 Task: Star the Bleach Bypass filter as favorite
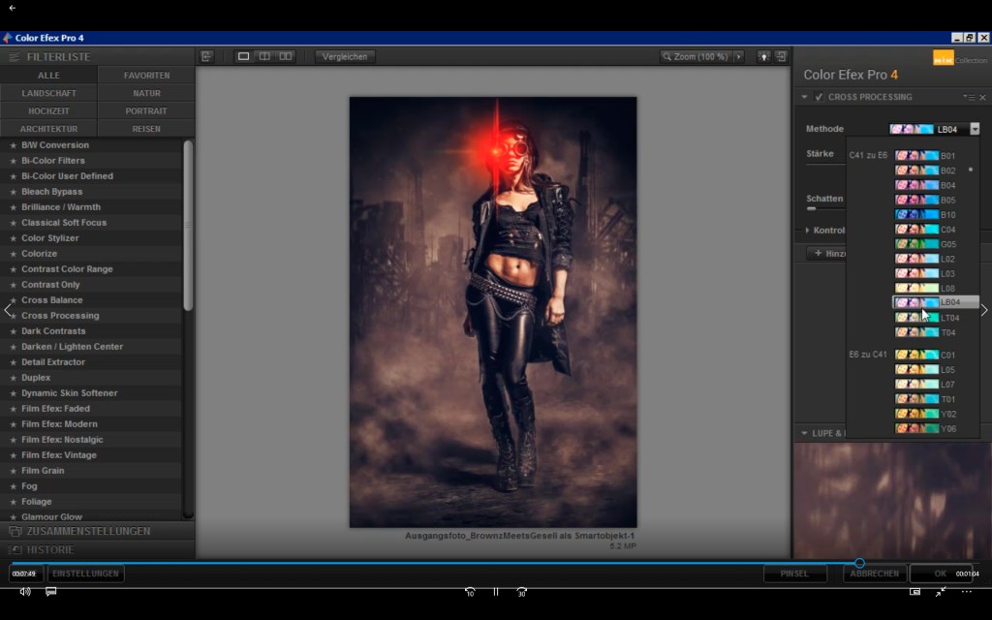pos(13,192)
